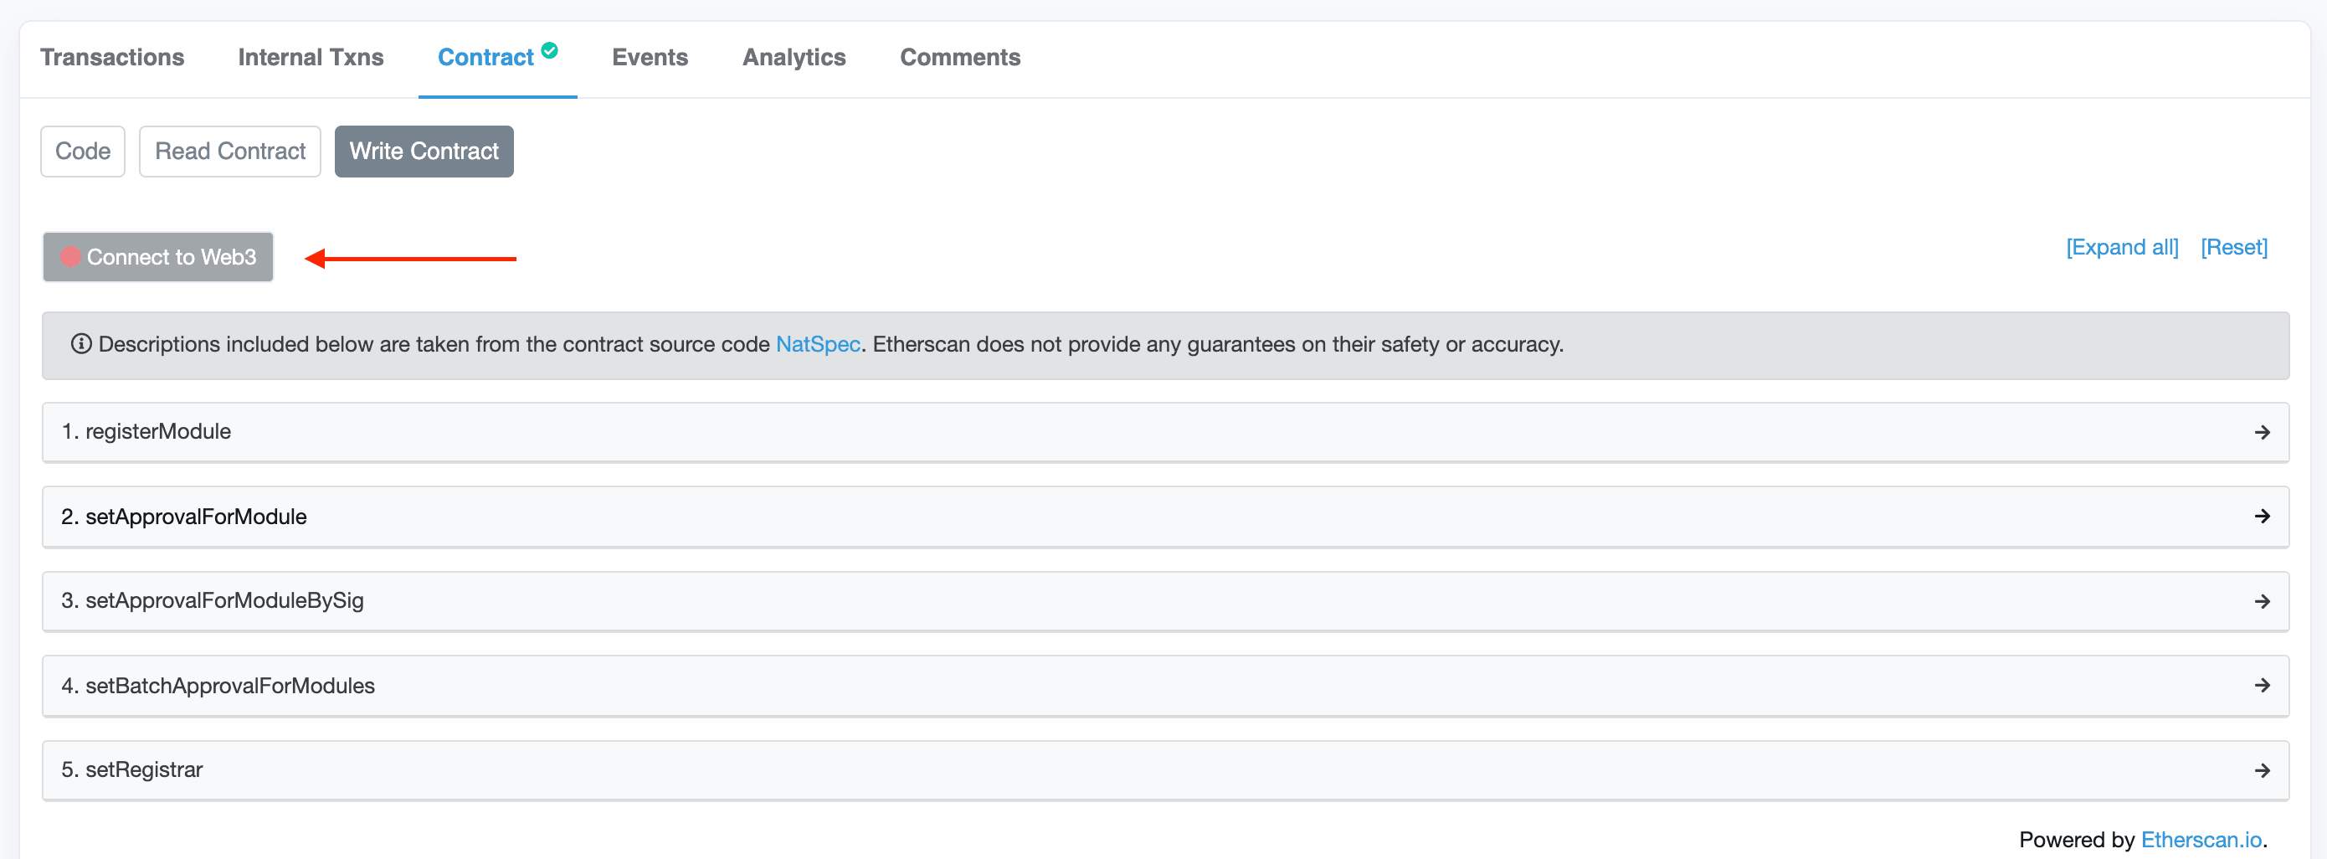This screenshot has width=2327, height=859.
Task: Click the arrow icon on setRegistrar row
Action: (x=2262, y=770)
